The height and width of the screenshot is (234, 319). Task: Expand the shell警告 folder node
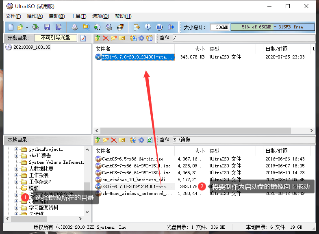point(16,156)
